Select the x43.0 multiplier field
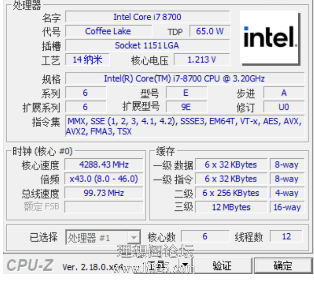 coord(104,179)
